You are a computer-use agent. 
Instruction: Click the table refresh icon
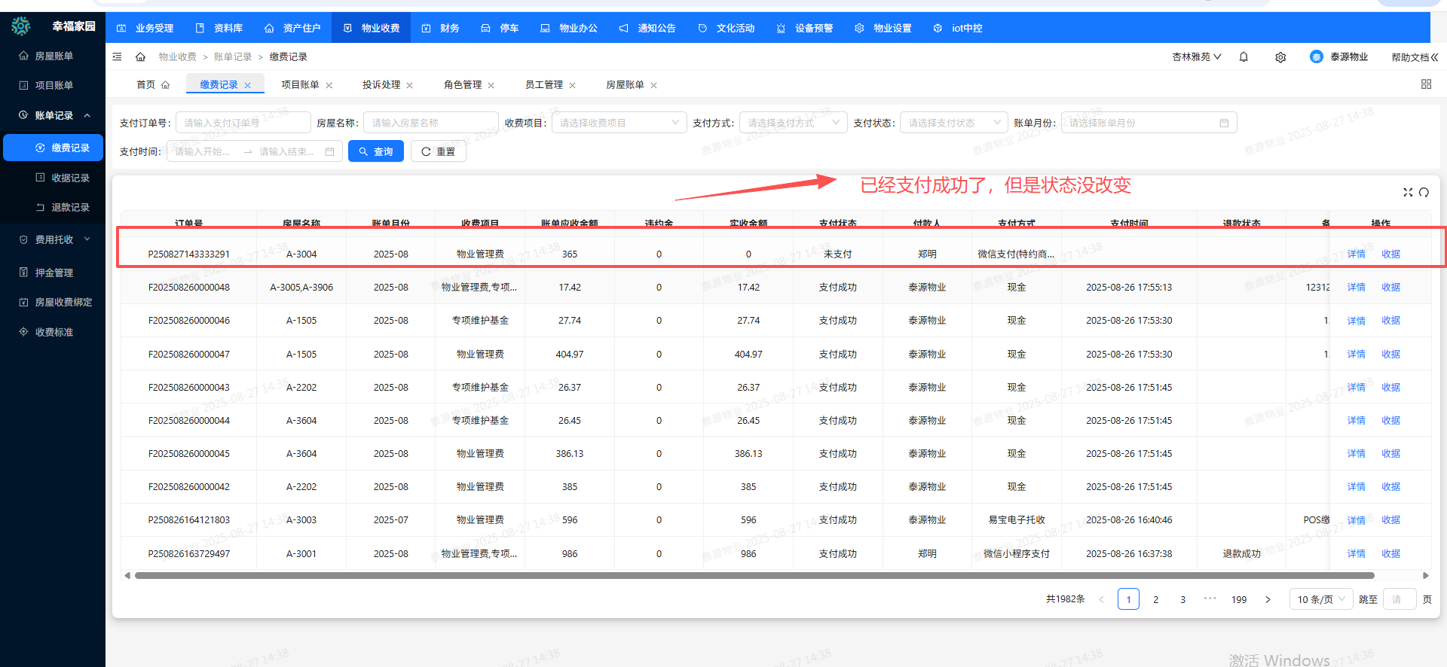(x=1424, y=193)
